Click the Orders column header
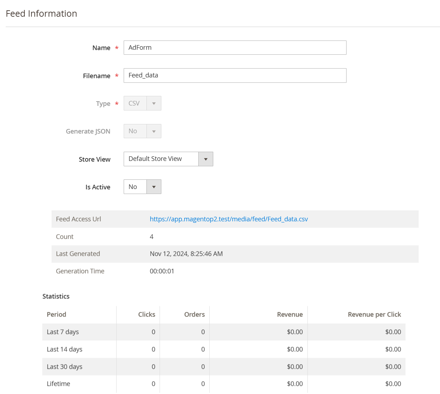 194,314
